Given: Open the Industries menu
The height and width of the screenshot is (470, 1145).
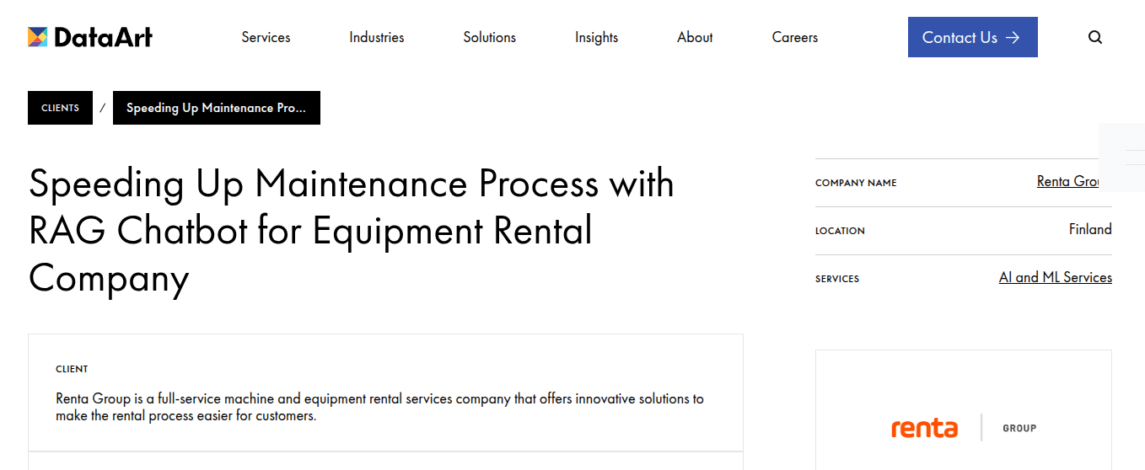Looking at the screenshot, I should tap(377, 37).
